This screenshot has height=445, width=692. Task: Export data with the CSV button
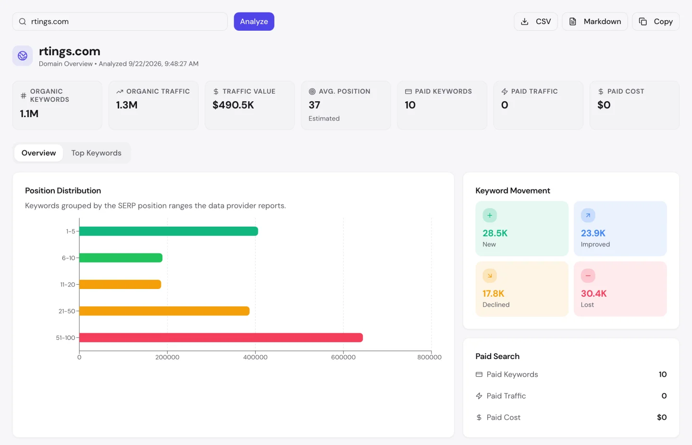(x=536, y=22)
